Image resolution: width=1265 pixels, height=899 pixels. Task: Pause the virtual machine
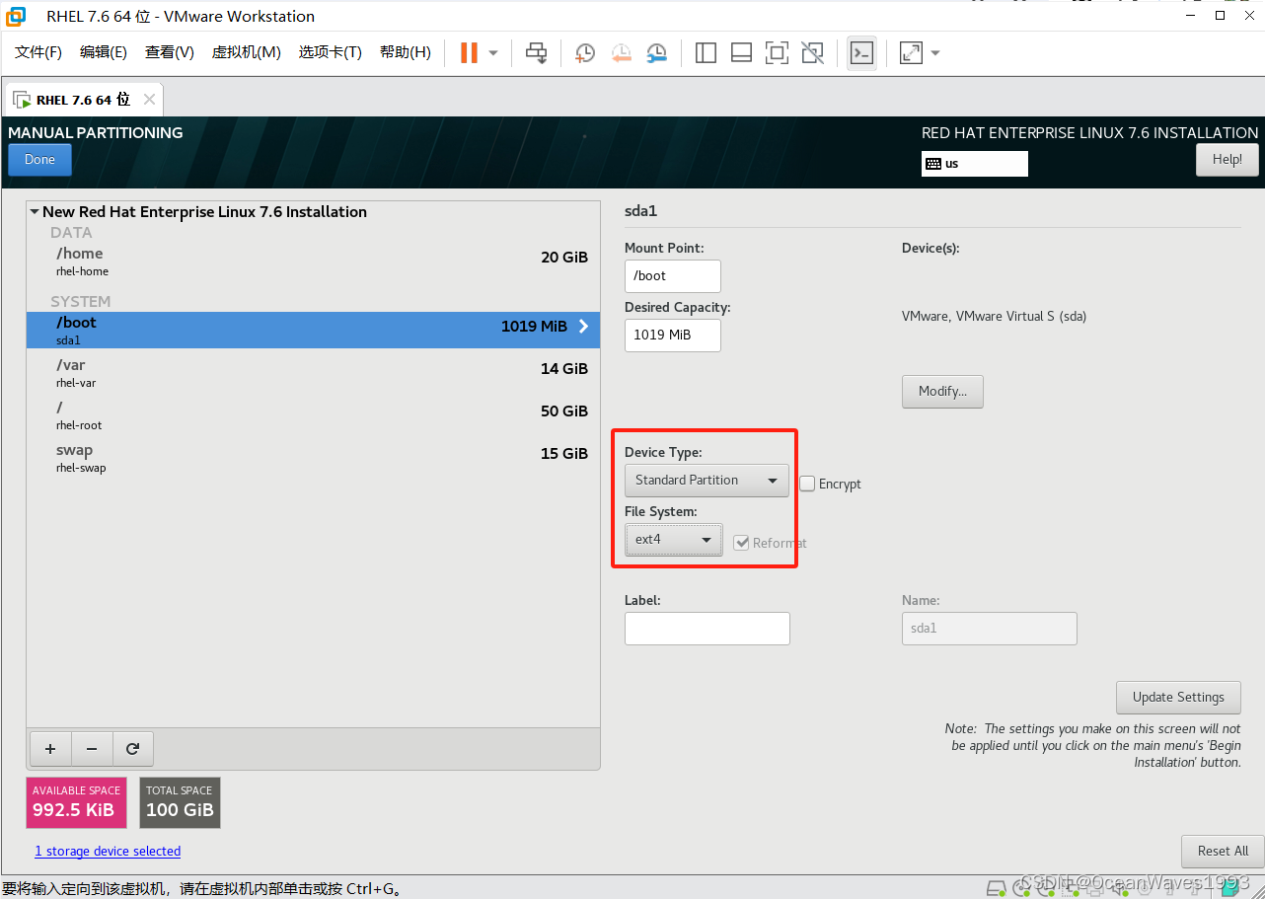pyautogui.click(x=469, y=52)
